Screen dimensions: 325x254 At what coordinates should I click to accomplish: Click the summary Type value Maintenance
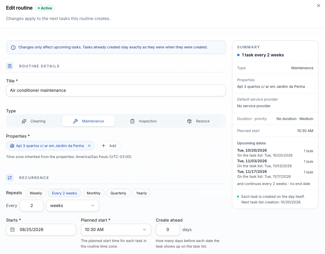[x=302, y=68]
